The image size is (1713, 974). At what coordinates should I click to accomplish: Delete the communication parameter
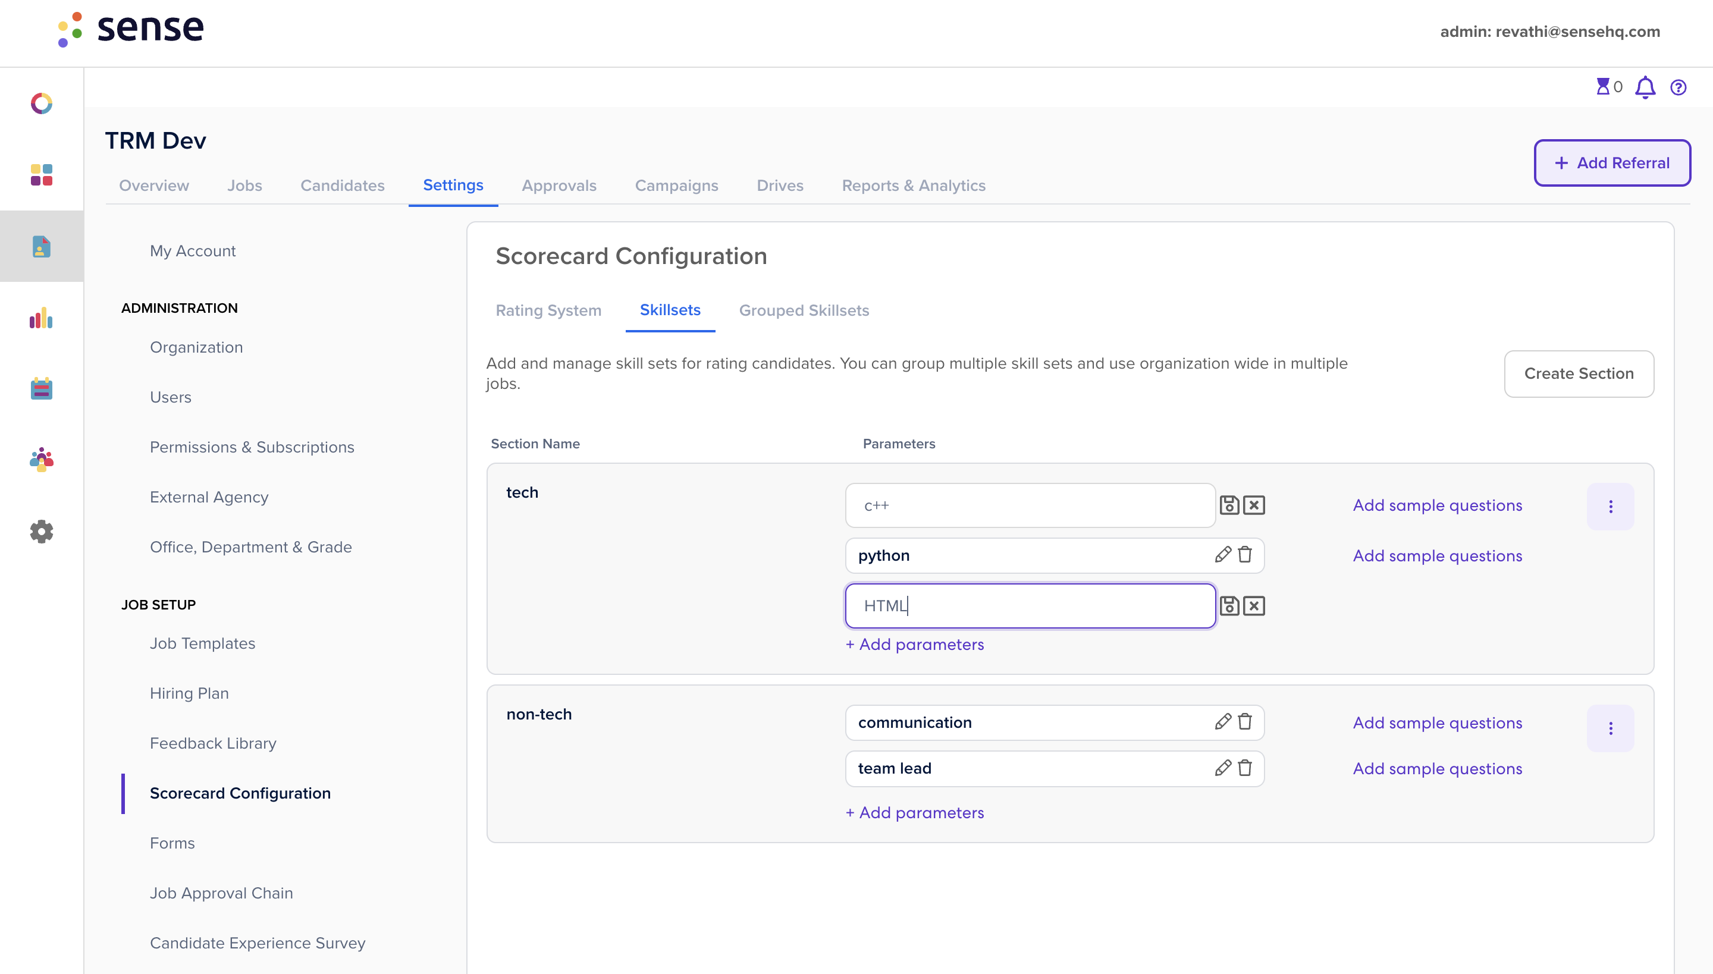tap(1244, 722)
